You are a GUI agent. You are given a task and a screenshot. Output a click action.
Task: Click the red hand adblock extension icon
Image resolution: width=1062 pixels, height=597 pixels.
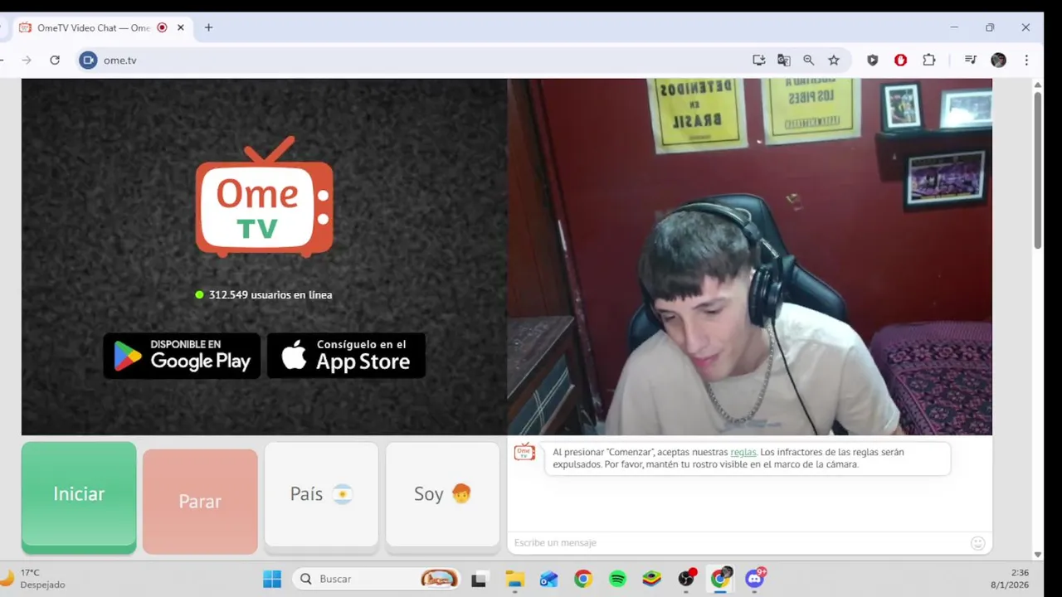click(900, 61)
